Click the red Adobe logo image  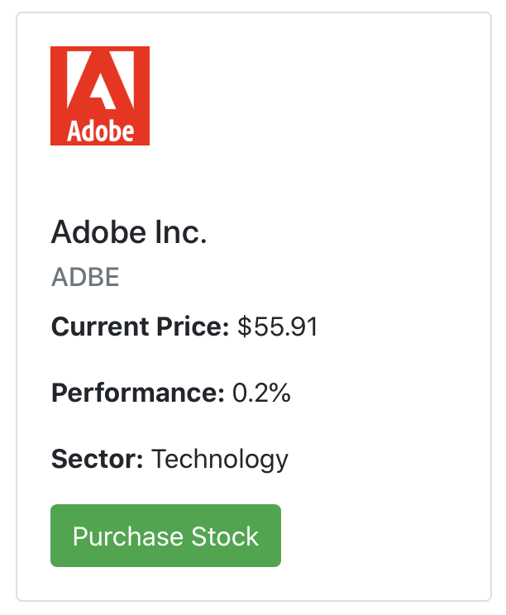pyautogui.click(x=100, y=96)
